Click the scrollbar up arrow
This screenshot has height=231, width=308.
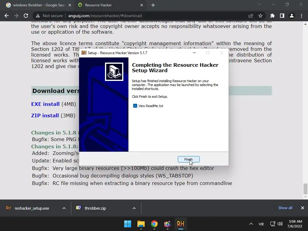pyautogui.click(x=305, y=24)
